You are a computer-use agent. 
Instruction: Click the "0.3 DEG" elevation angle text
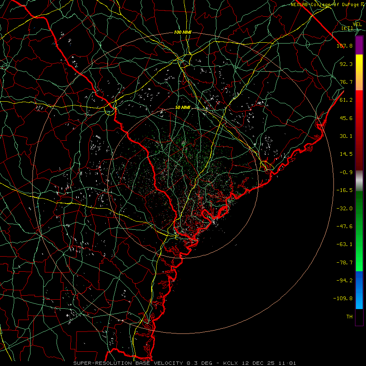click(x=199, y=363)
